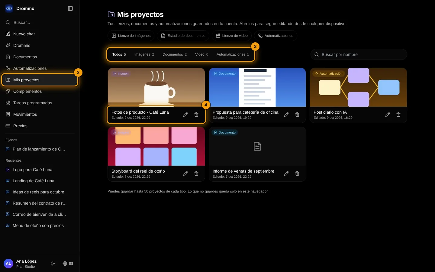Select the Todos filter tab
The height and width of the screenshot is (272, 435).
[x=119, y=54]
